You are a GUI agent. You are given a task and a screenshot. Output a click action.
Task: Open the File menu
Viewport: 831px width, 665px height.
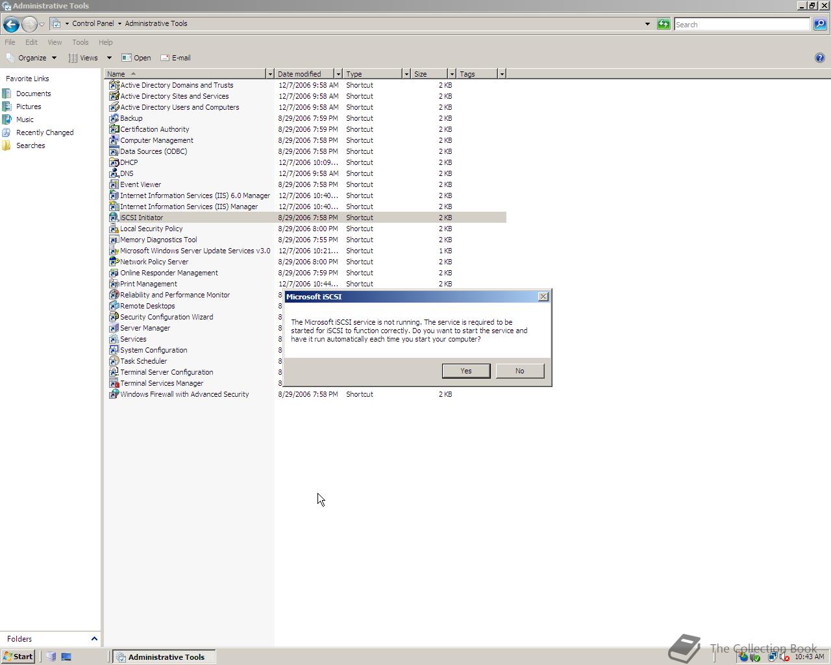[10, 42]
